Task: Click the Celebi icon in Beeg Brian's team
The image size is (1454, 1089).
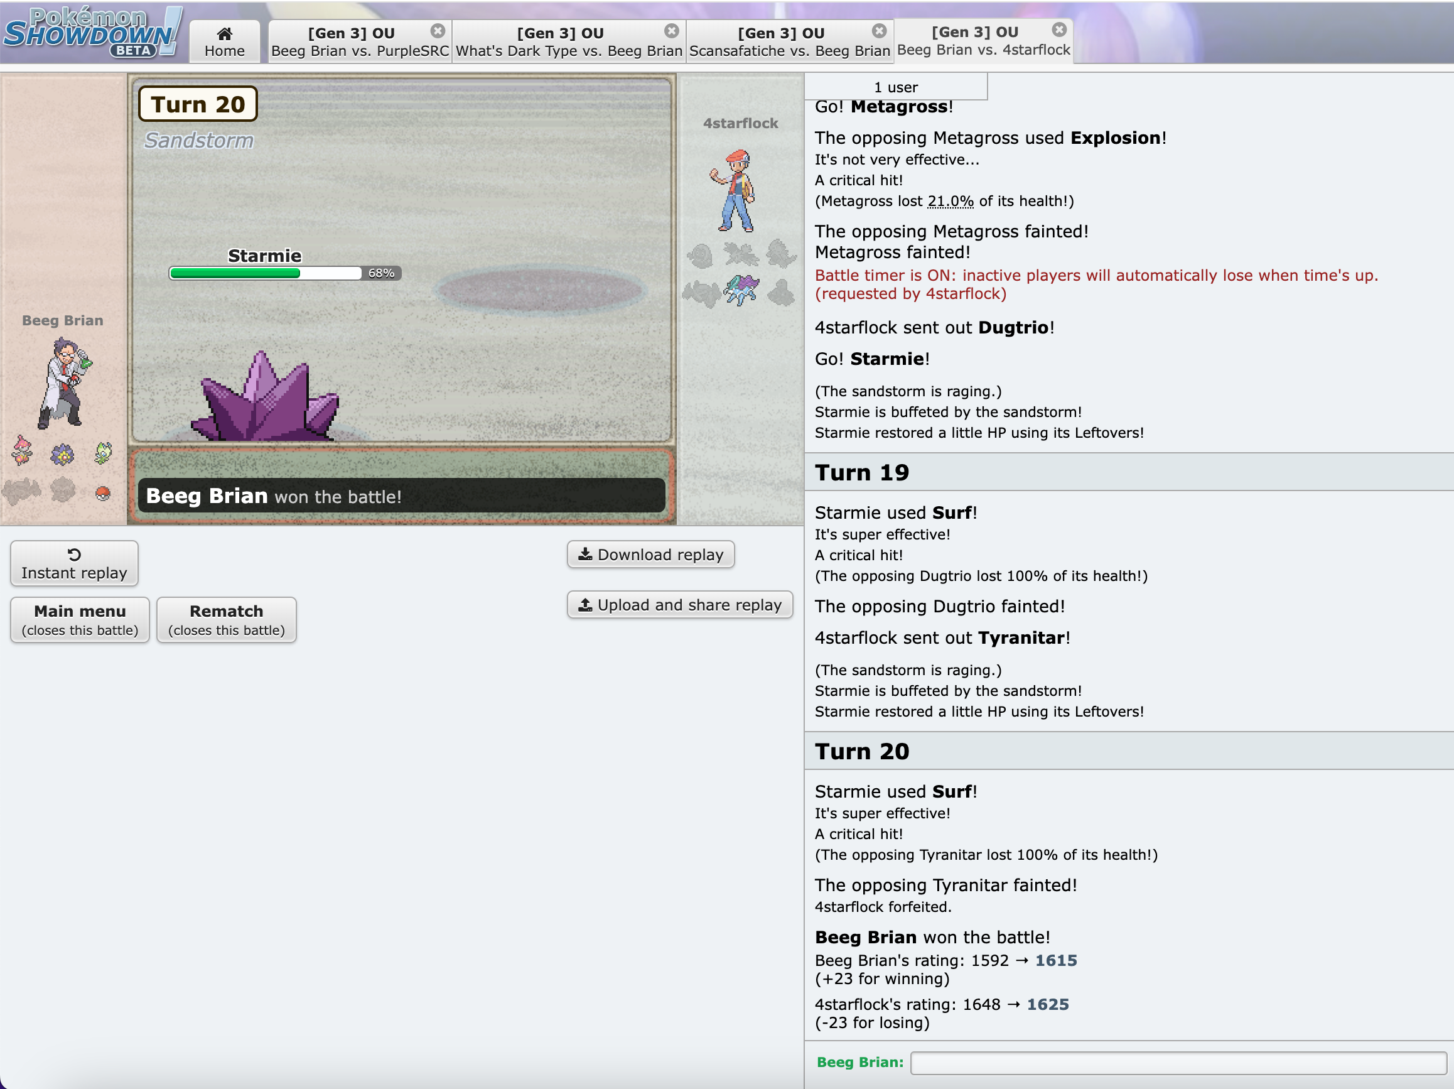Action: (x=103, y=452)
